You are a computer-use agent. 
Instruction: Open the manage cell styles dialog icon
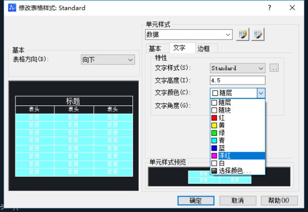coord(258,34)
